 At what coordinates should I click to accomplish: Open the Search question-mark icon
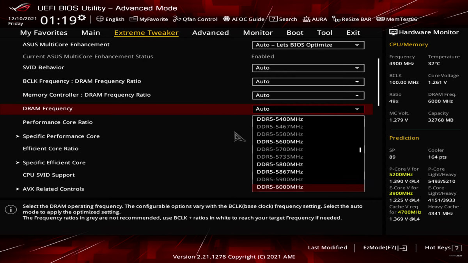pyautogui.click(x=273, y=19)
